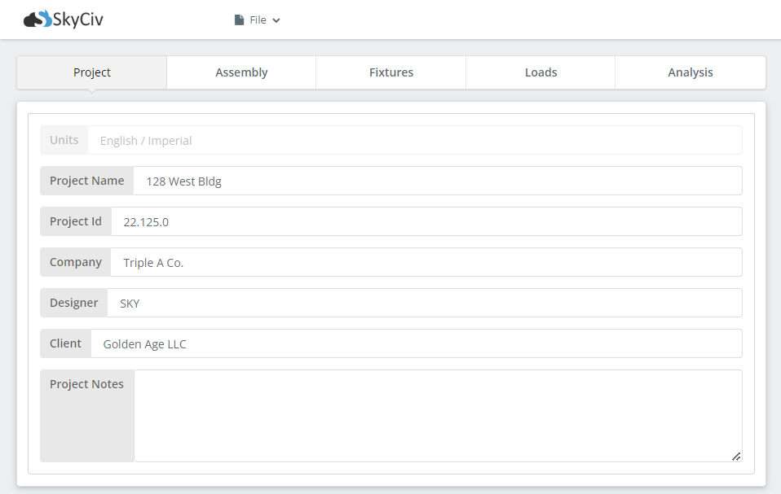Click the Project Name label
Viewport: 781px width, 494px height.
click(87, 181)
